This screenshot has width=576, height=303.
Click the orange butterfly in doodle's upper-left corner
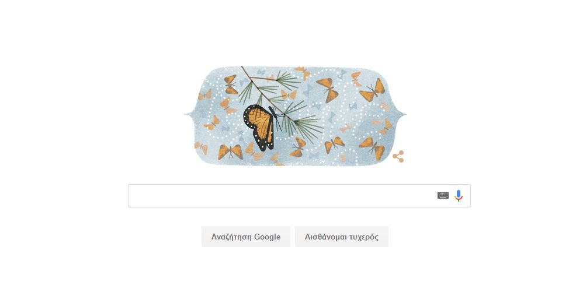pos(231,84)
